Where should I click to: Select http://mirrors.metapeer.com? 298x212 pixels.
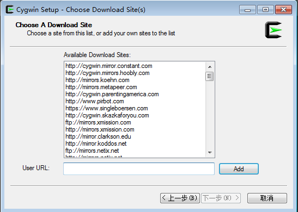pos(101,87)
